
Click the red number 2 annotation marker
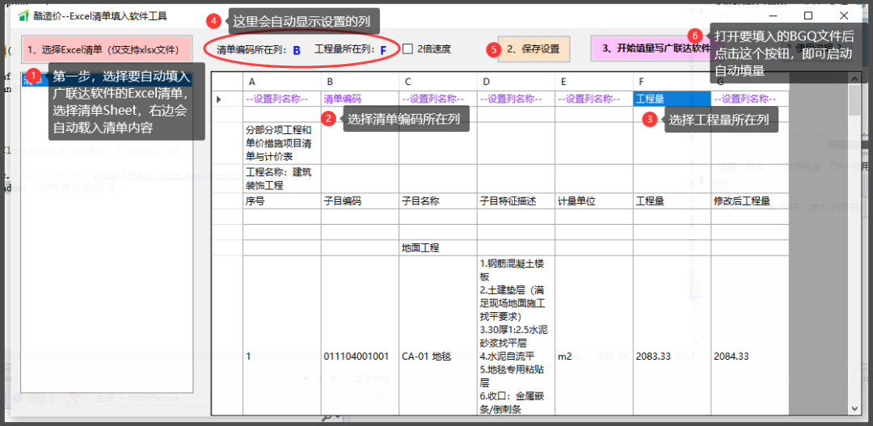[328, 119]
